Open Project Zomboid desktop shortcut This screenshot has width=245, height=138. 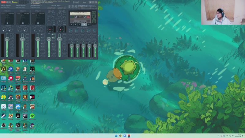pos(18,70)
